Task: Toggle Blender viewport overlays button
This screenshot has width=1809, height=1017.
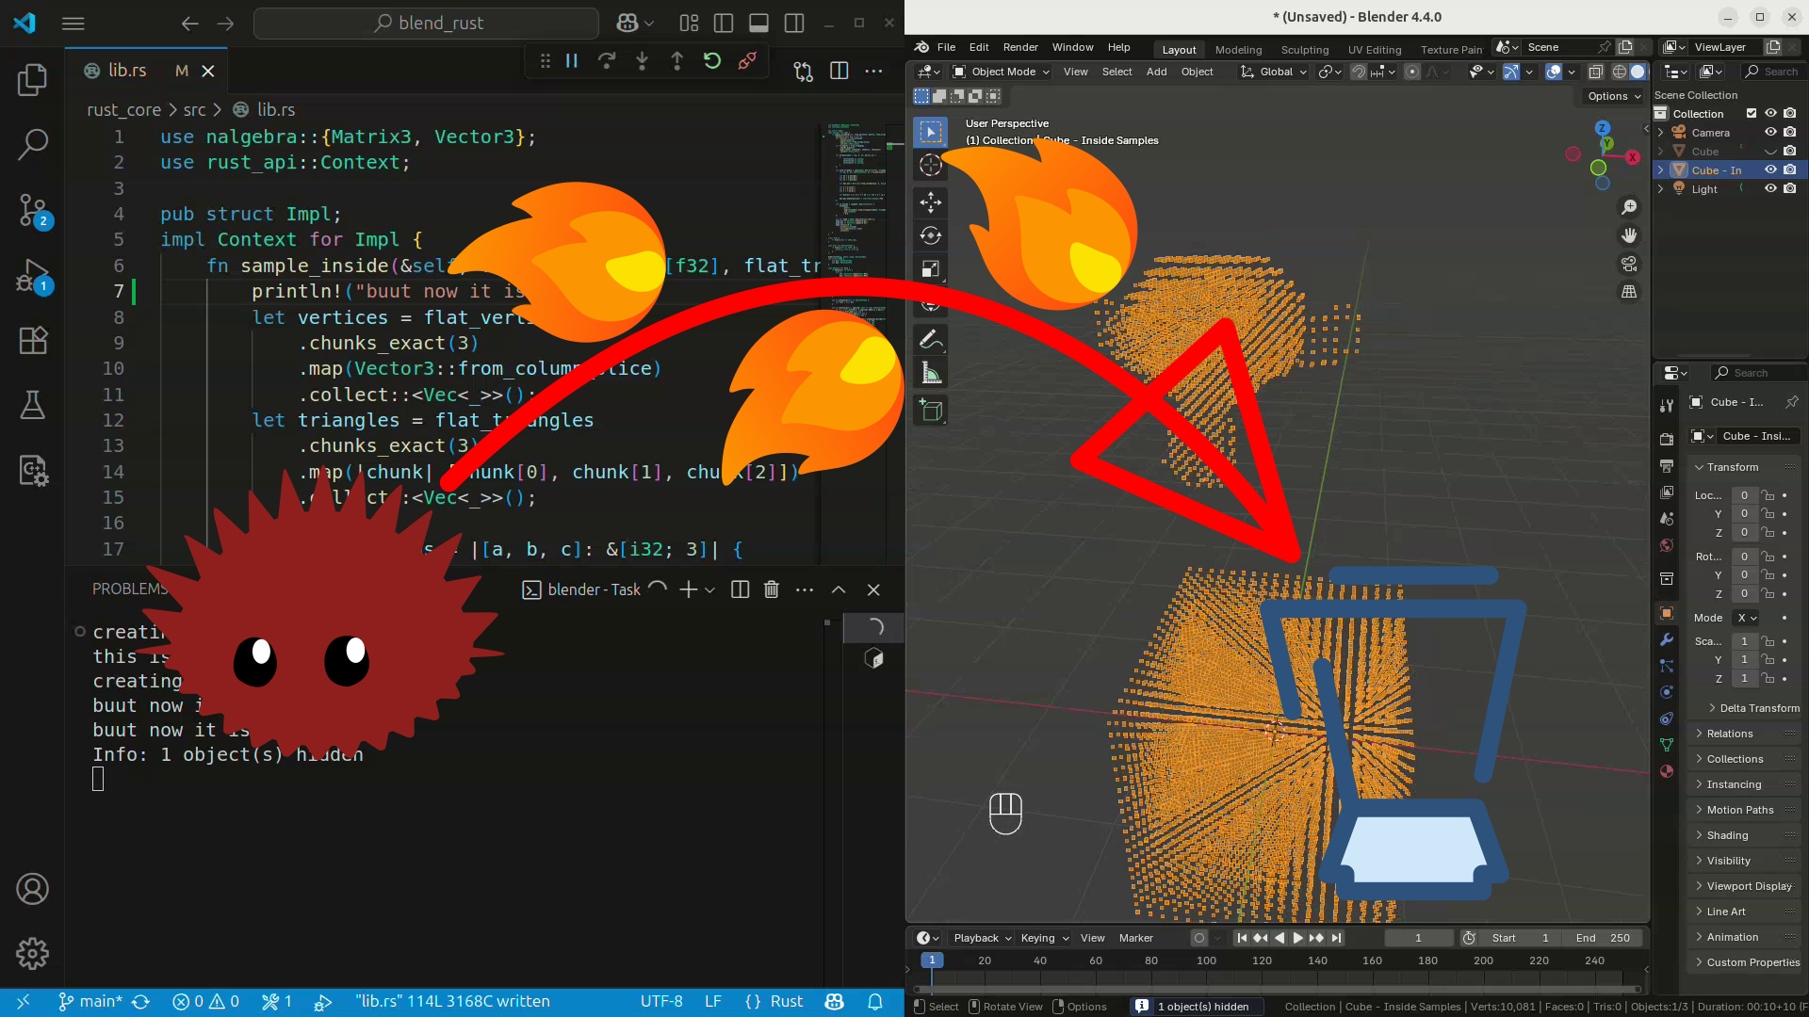Action: point(1554,72)
